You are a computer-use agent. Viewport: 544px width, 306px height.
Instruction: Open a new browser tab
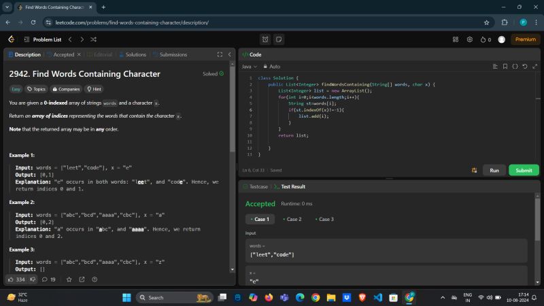coord(103,7)
